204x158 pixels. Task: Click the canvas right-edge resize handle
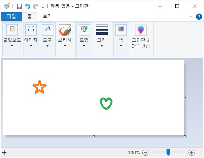185,98
